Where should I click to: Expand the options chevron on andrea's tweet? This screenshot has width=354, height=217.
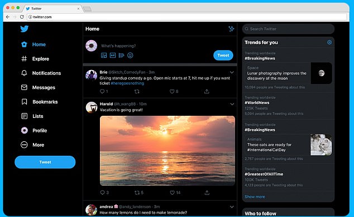[232, 207]
